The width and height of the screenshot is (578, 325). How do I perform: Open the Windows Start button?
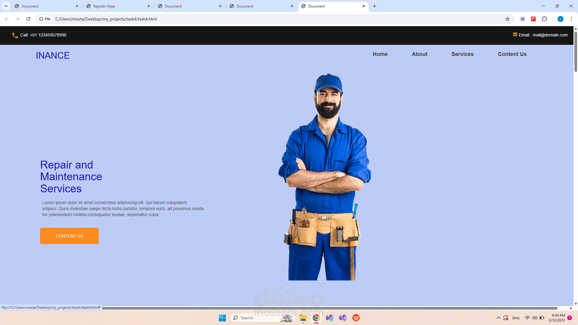pos(222,318)
